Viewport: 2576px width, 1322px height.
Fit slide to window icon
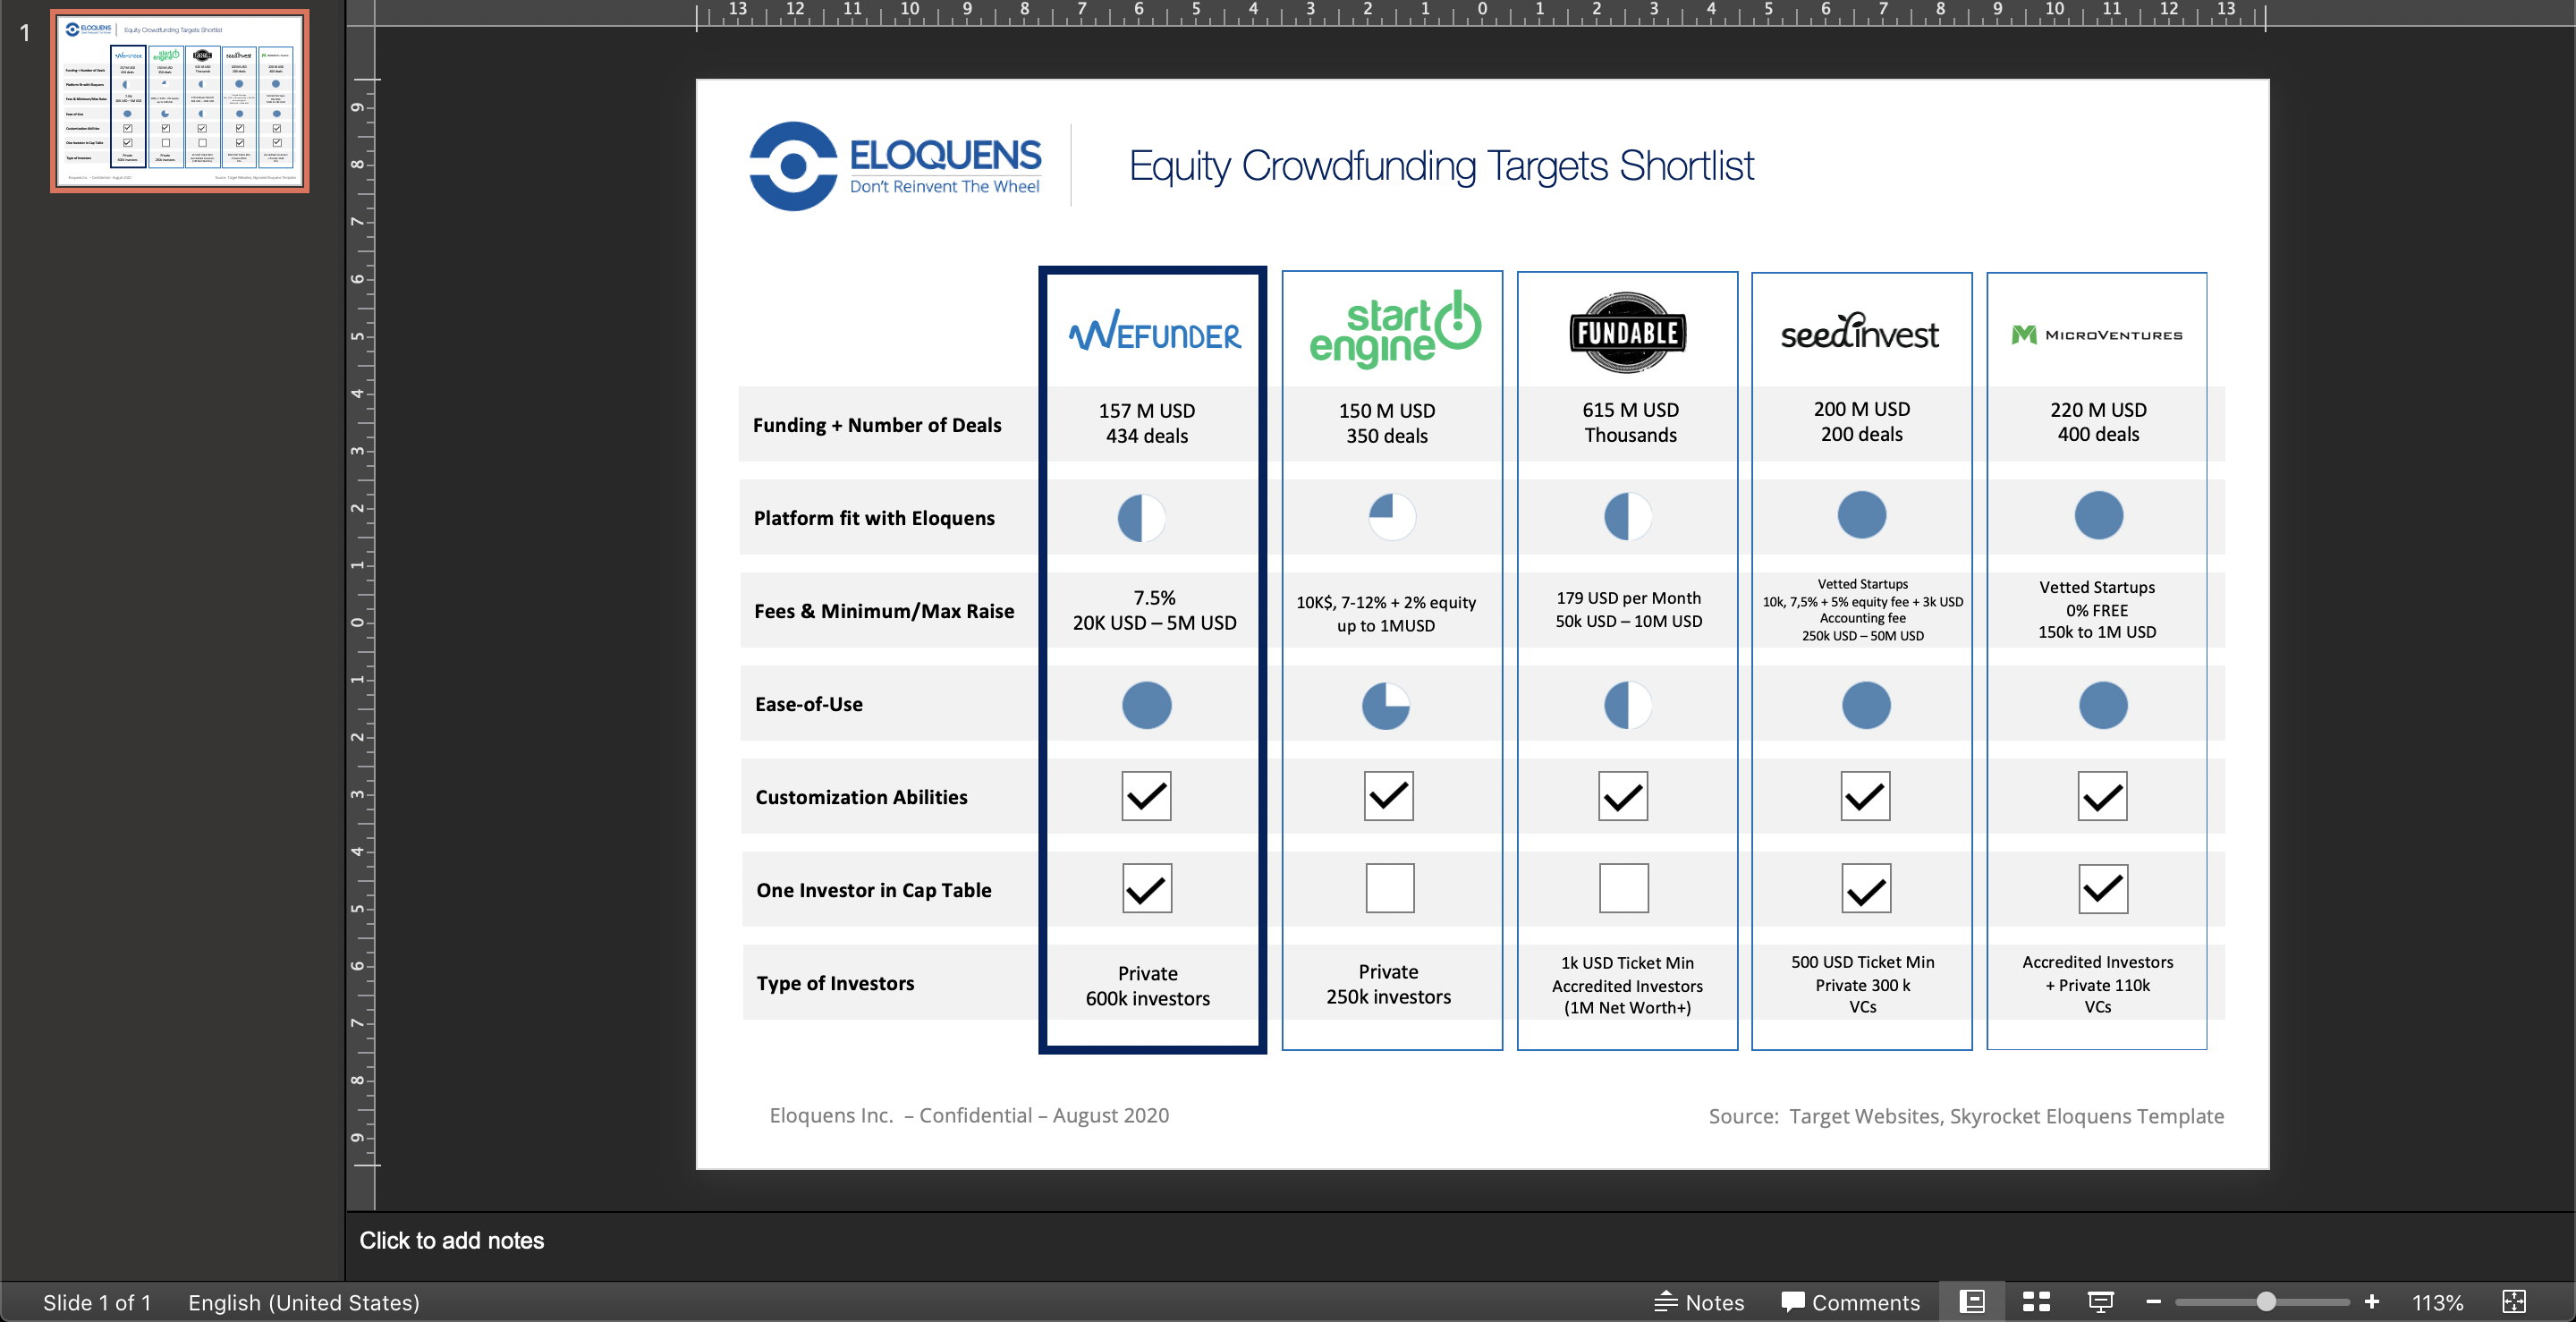point(2513,1301)
